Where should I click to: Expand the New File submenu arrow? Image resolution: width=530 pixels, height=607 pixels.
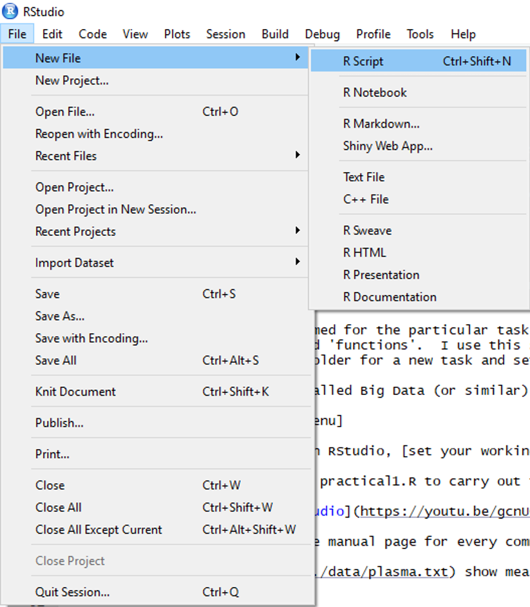(x=297, y=57)
